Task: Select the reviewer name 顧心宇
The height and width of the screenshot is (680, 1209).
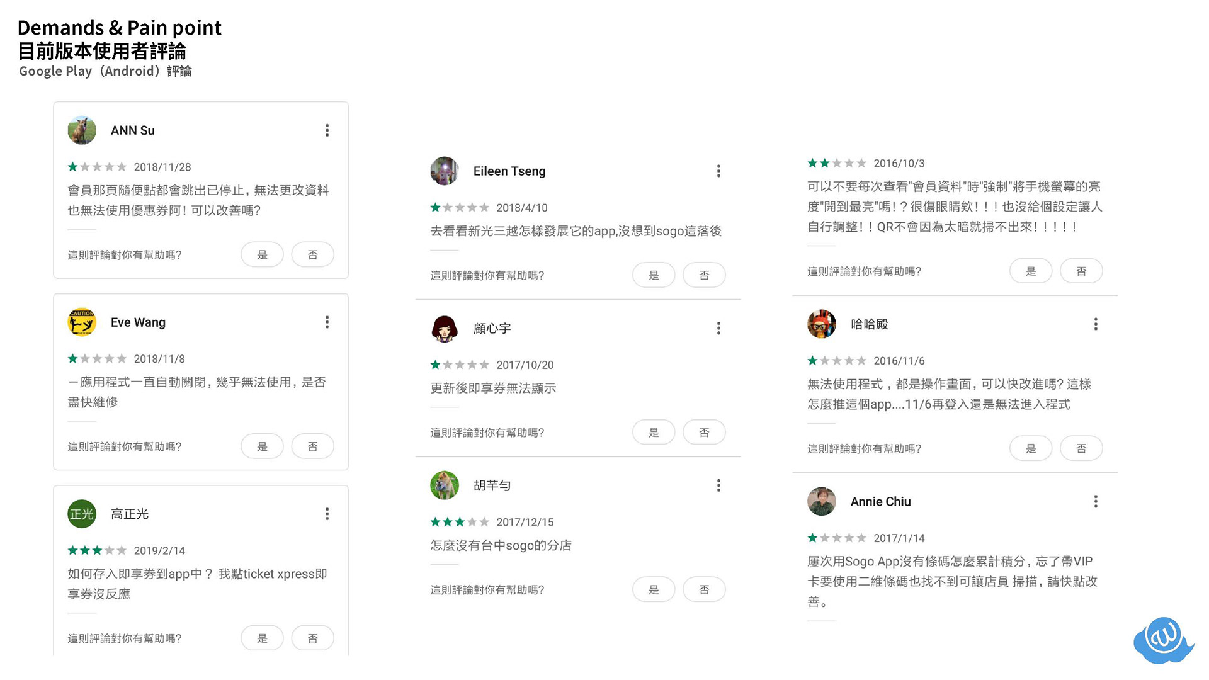Action: 492,328
